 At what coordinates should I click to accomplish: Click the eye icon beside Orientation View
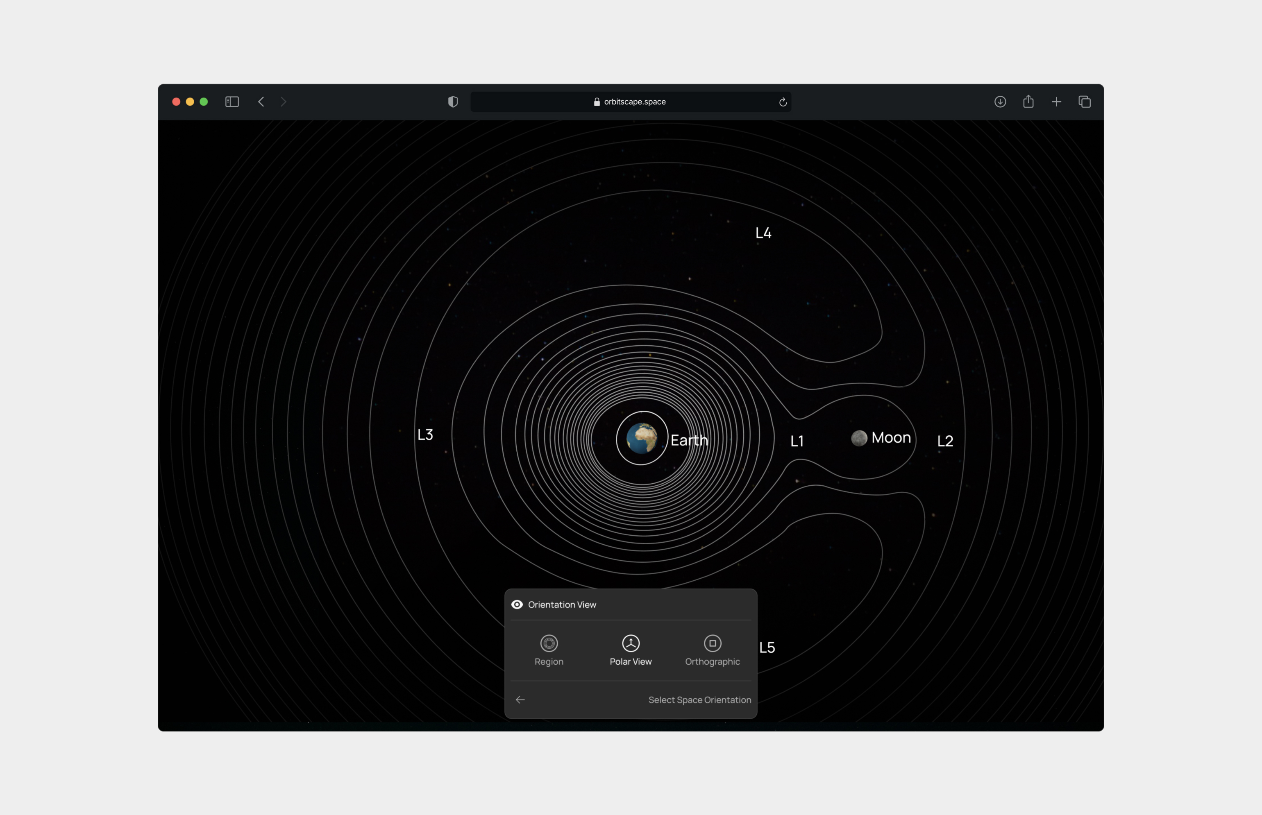(x=517, y=604)
